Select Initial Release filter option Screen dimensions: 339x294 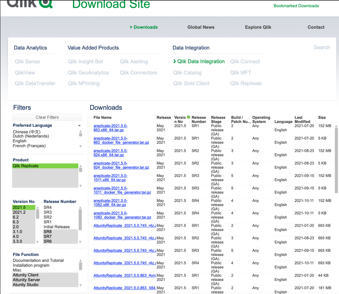click(x=57, y=227)
